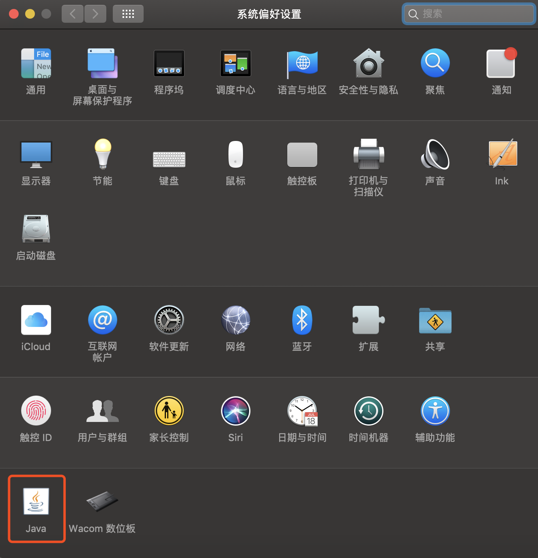Minimize the 系统偏好设置 window
Image resolution: width=538 pixels, height=558 pixels.
pos(30,14)
